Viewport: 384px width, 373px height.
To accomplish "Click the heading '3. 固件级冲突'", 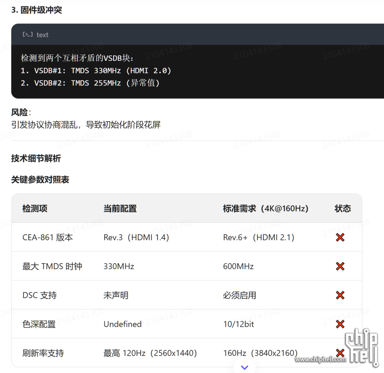I will (36, 10).
